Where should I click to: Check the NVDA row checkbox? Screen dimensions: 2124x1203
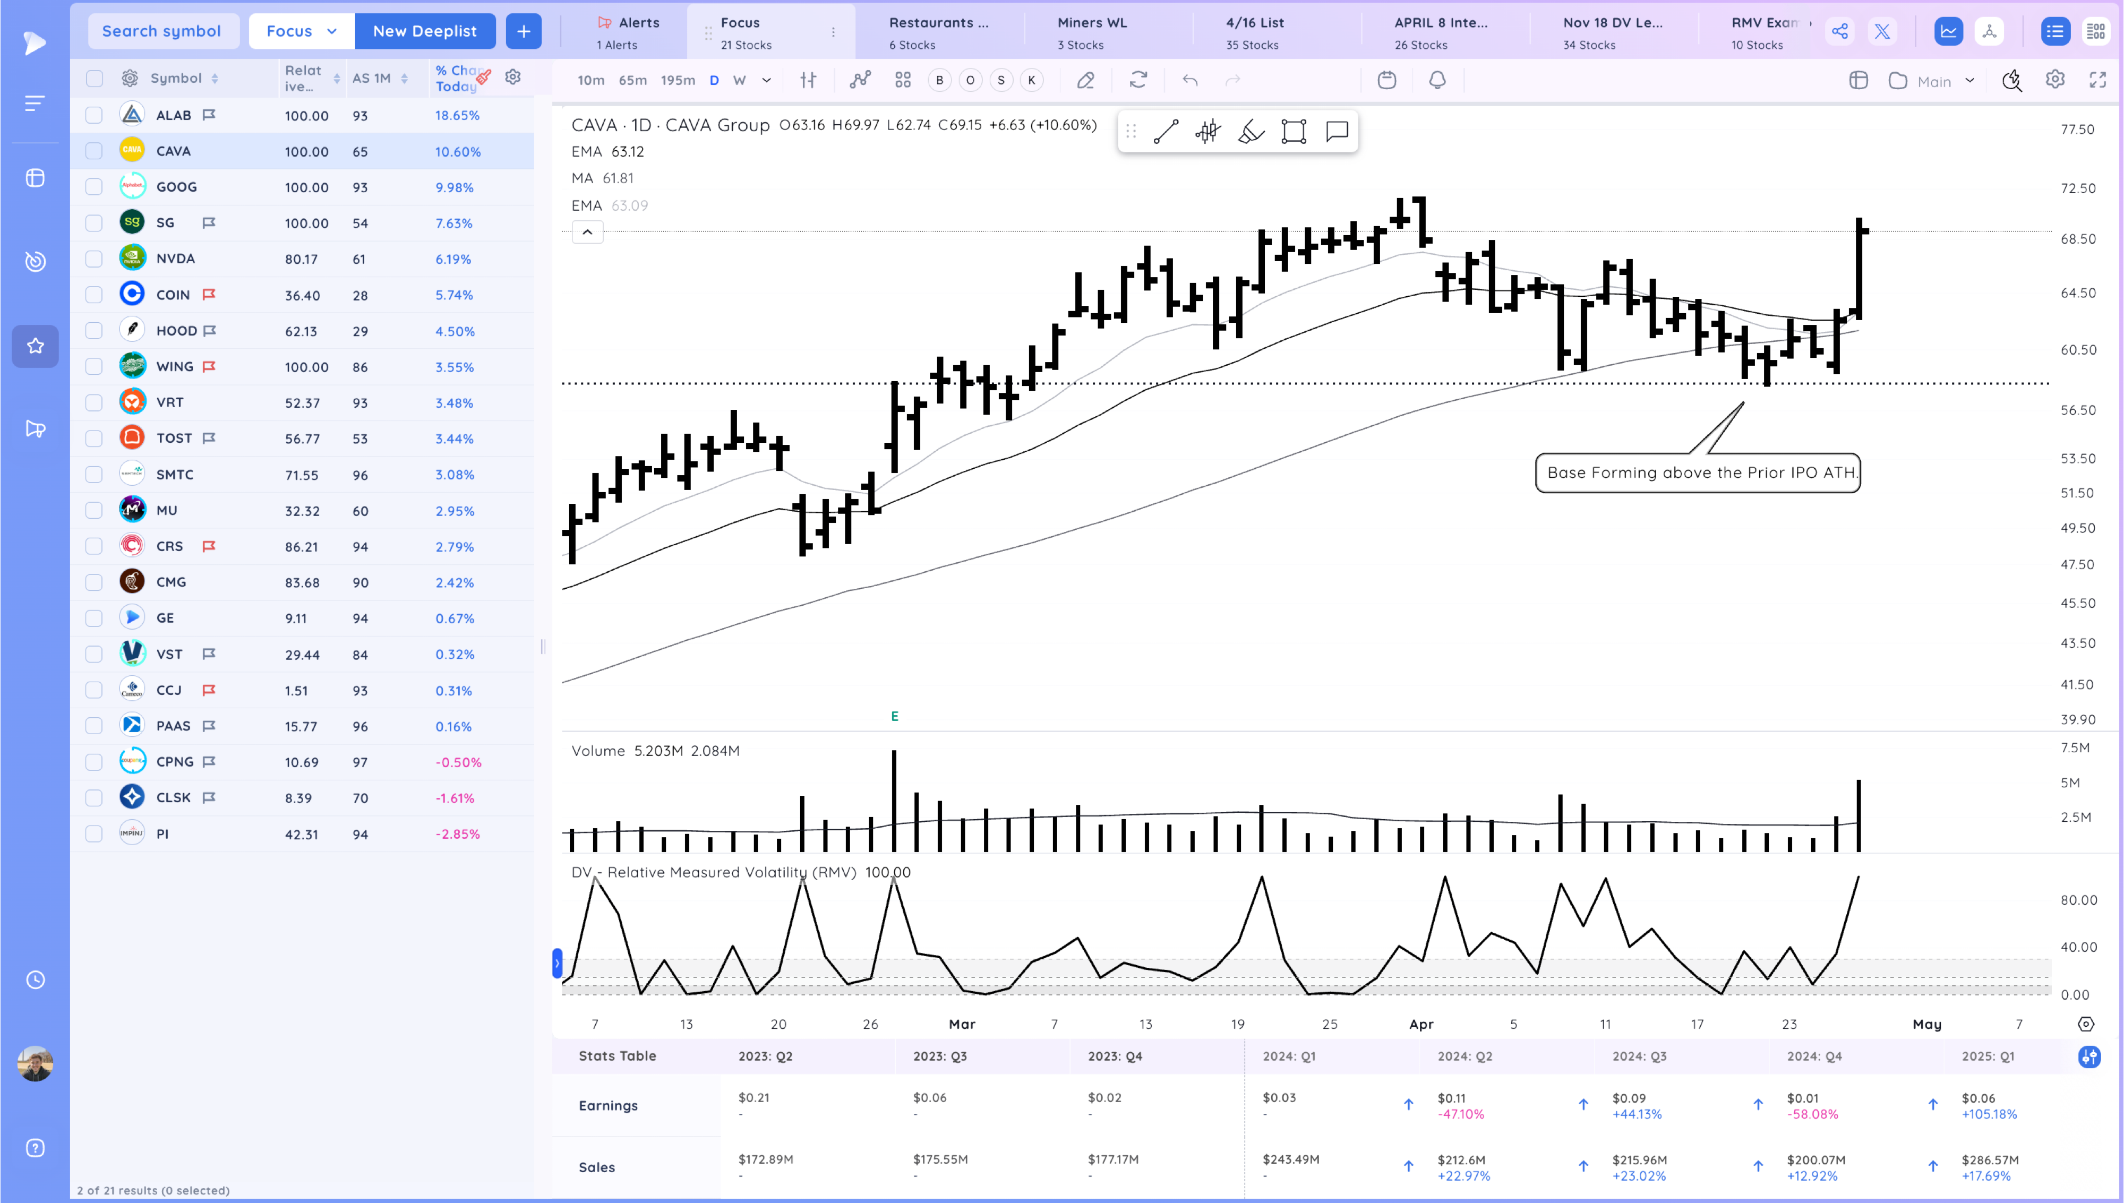tap(94, 259)
